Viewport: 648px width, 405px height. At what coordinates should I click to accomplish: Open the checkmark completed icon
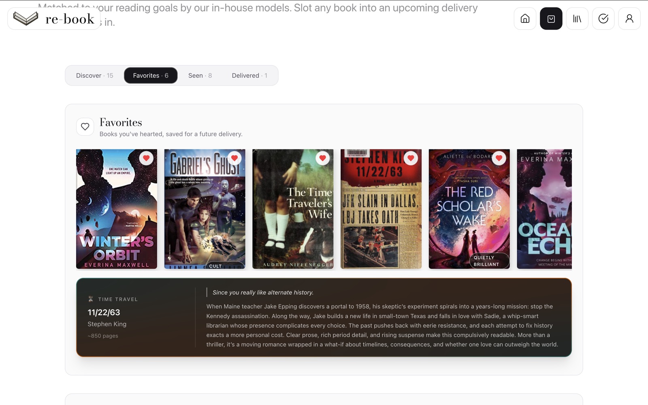(603, 19)
